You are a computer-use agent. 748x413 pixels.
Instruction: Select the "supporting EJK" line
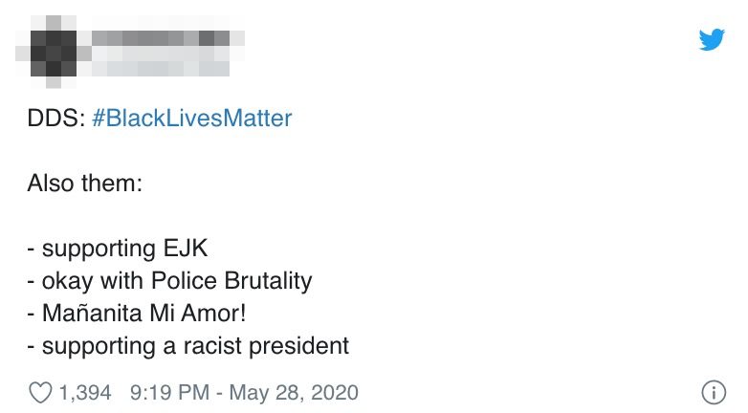(118, 249)
